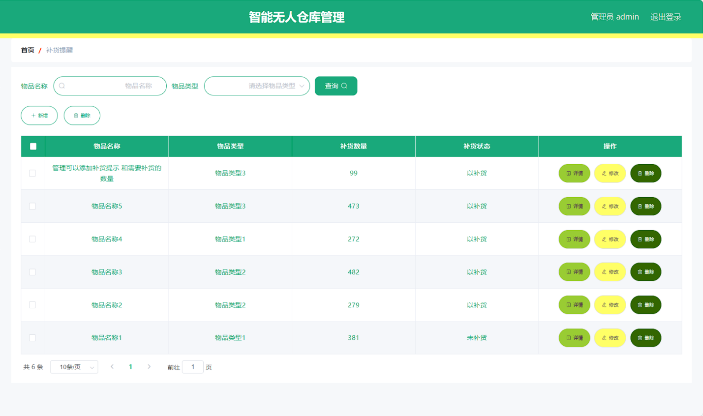This screenshot has height=416, width=703.
Task: Select the checkbox for 物品名称4
Action: pyautogui.click(x=32, y=239)
